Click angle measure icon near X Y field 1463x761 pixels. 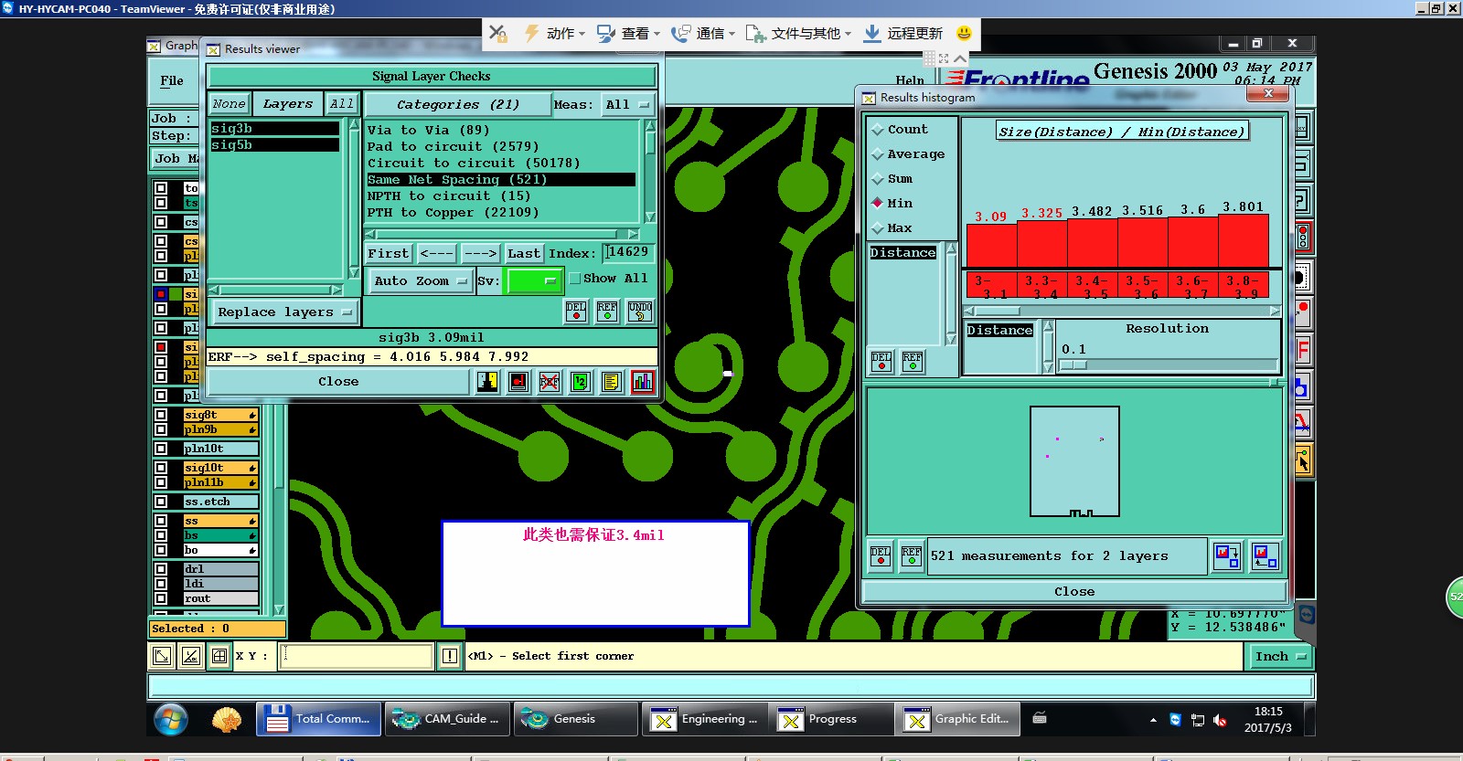(190, 656)
